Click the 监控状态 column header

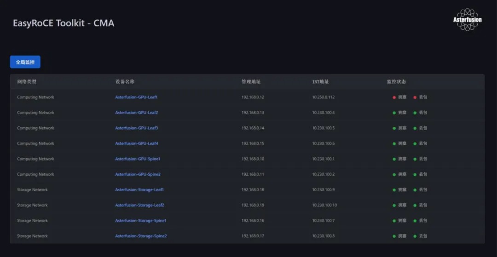396,82
